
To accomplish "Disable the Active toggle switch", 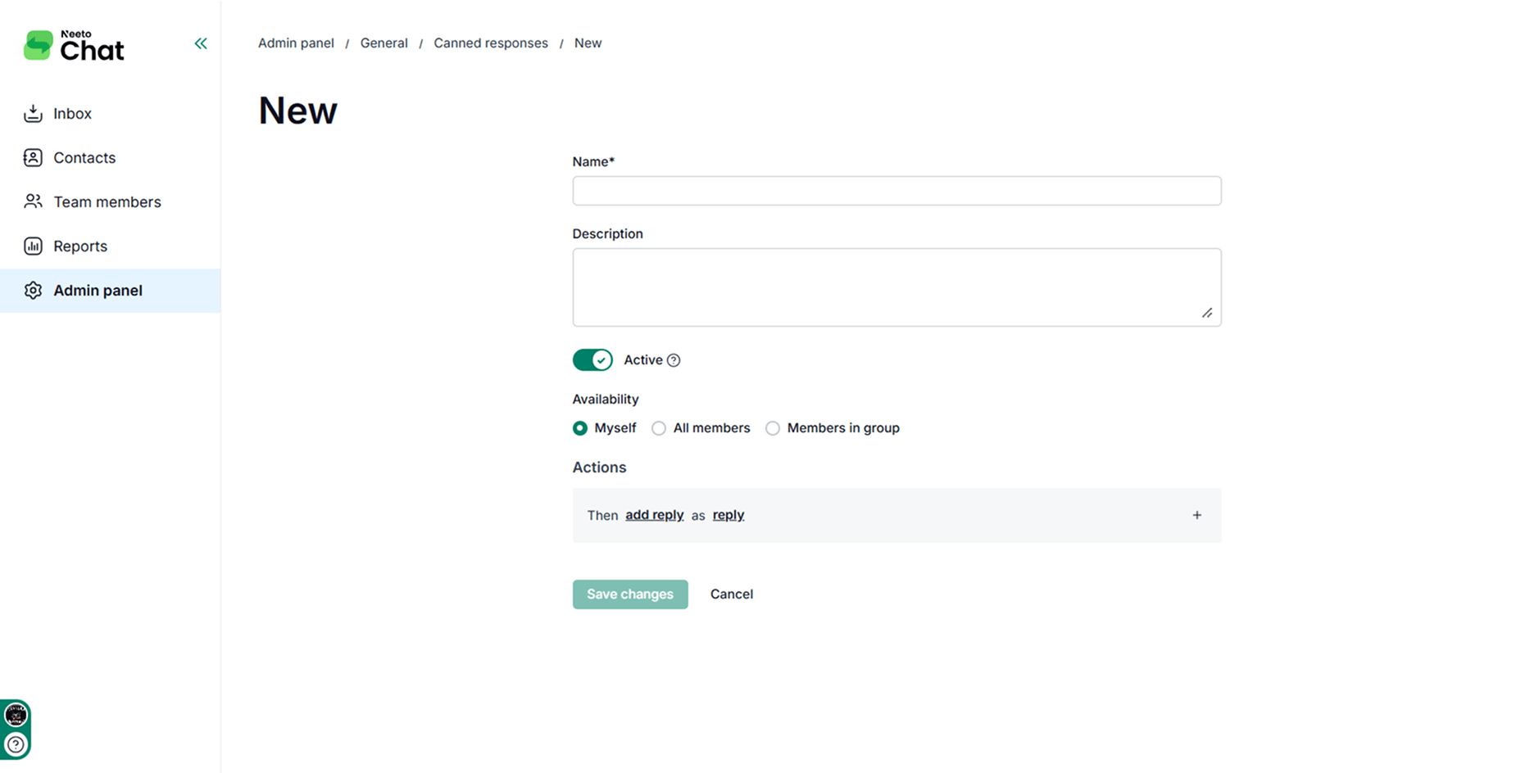I will pyautogui.click(x=592, y=360).
